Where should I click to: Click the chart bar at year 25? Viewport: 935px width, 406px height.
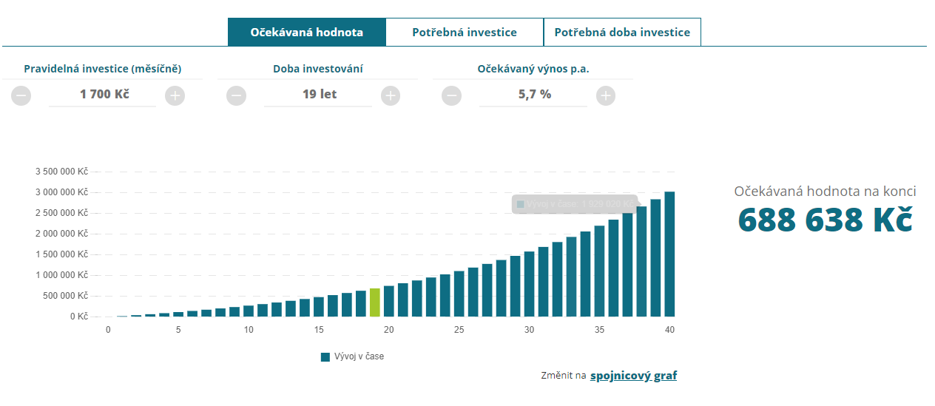click(x=459, y=294)
